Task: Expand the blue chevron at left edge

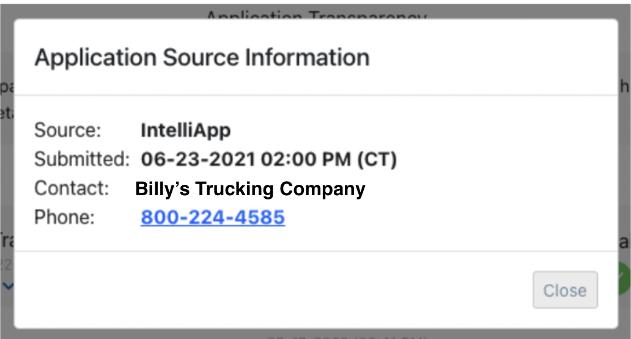Action: click(8, 286)
